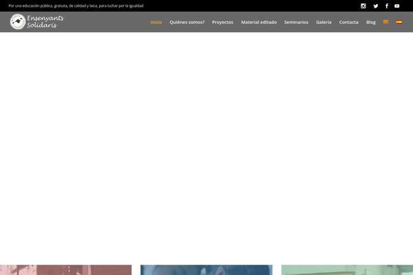Open the Facebook social icon

(387, 5)
